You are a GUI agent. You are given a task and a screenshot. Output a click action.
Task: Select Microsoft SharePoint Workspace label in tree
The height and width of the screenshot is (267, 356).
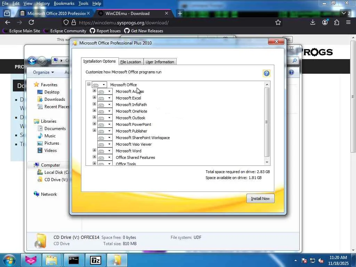click(143, 138)
